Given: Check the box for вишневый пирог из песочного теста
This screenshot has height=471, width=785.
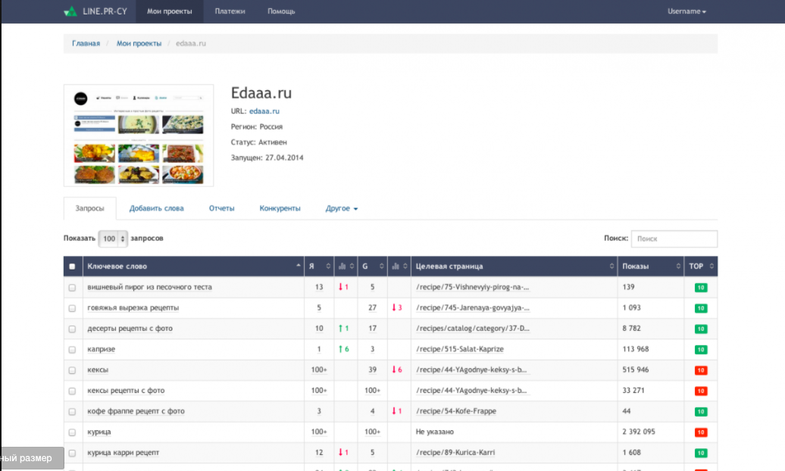Looking at the screenshot, I should [72, 288].
